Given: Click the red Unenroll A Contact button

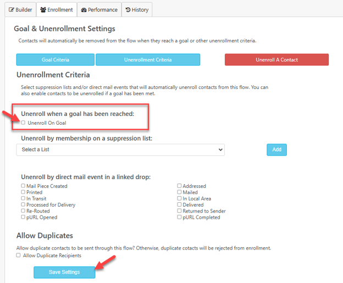Looking at the screenshot, I should point(276,60).
